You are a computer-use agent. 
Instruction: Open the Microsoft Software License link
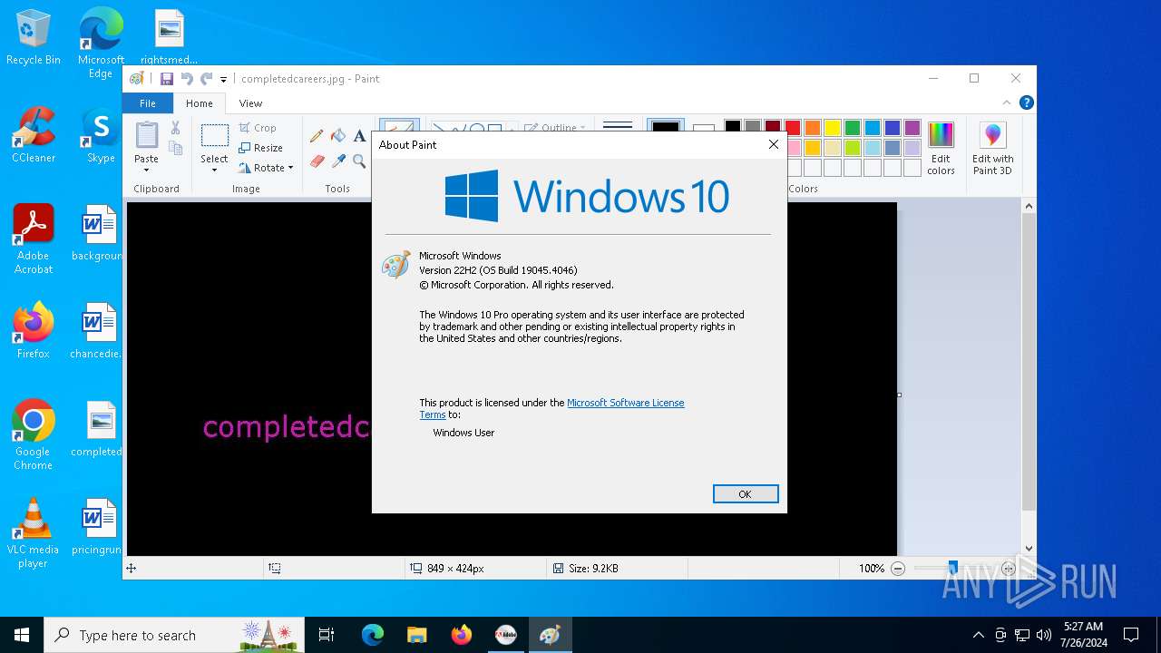pos(626,403)
